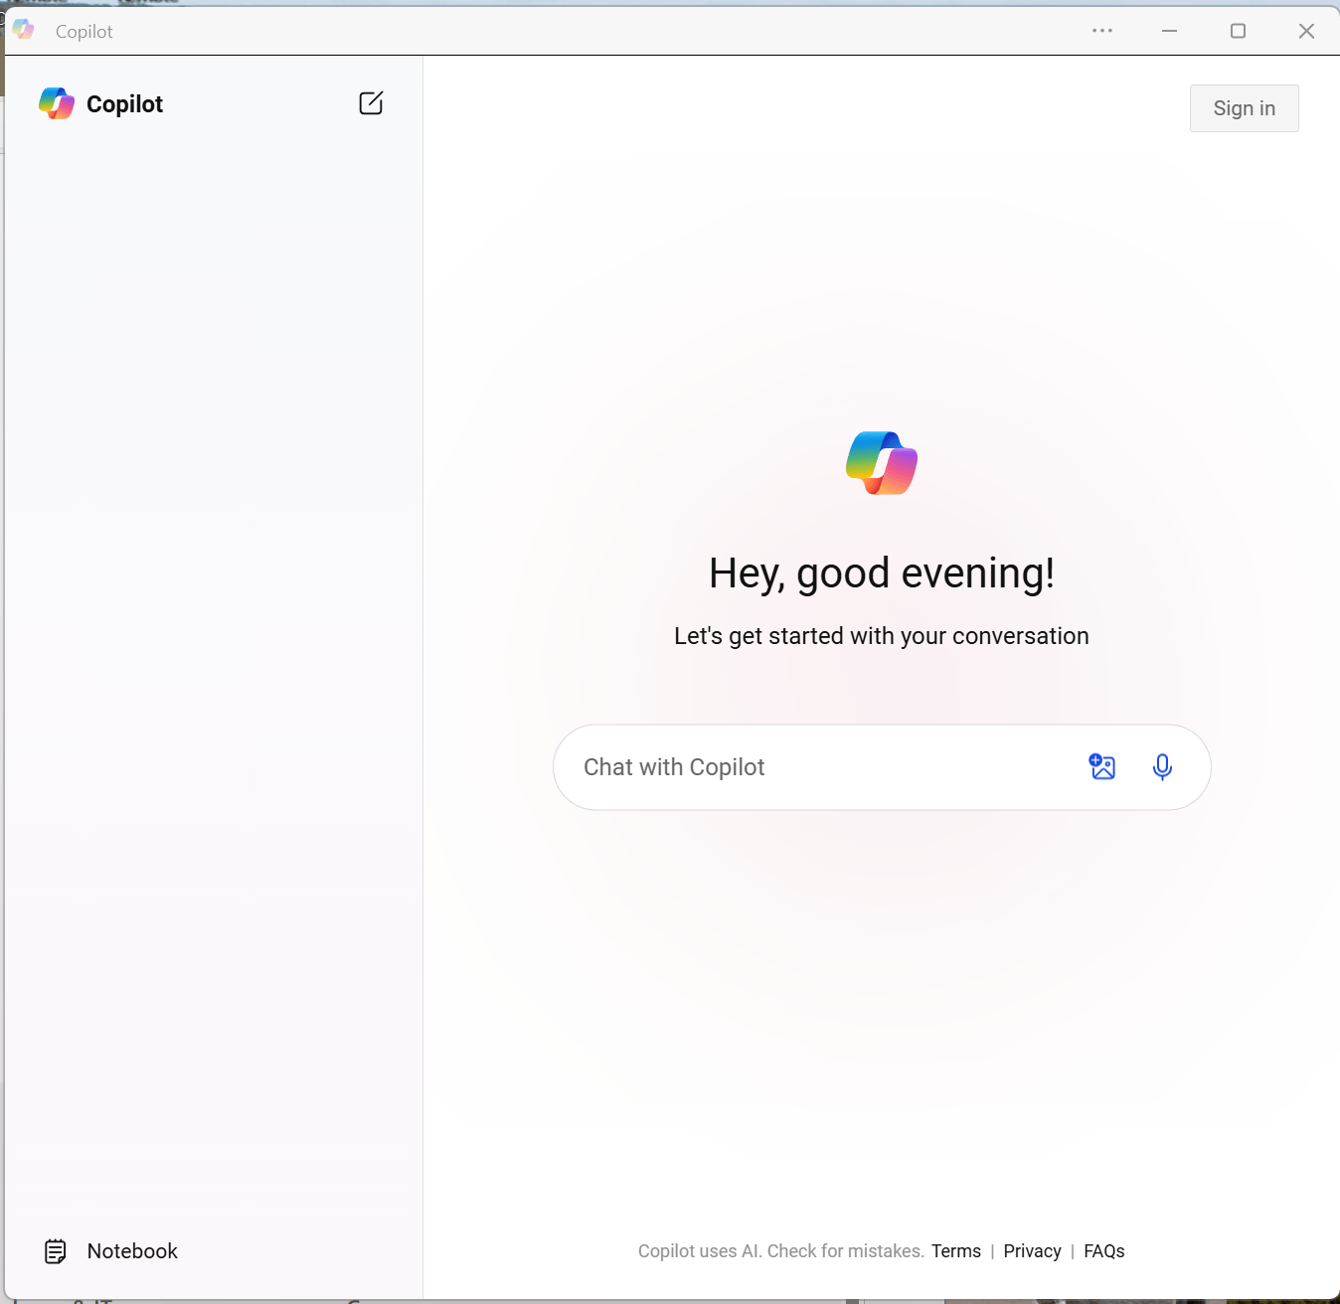
Task: Click the Sign in button
Action: click(x=1245, y=108)
